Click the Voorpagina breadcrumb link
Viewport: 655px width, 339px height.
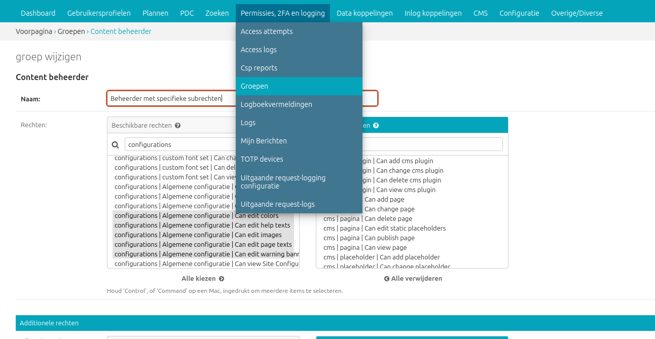click(x=34, y=31)
